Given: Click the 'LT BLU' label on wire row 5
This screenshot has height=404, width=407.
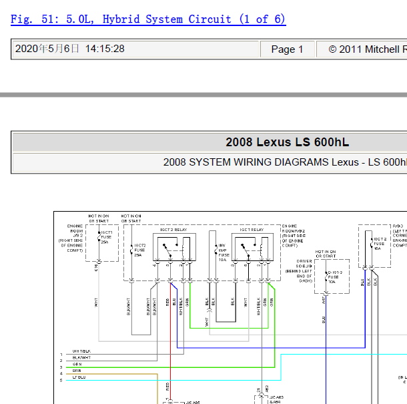Looking at the screenshot, I should point(79,377).
